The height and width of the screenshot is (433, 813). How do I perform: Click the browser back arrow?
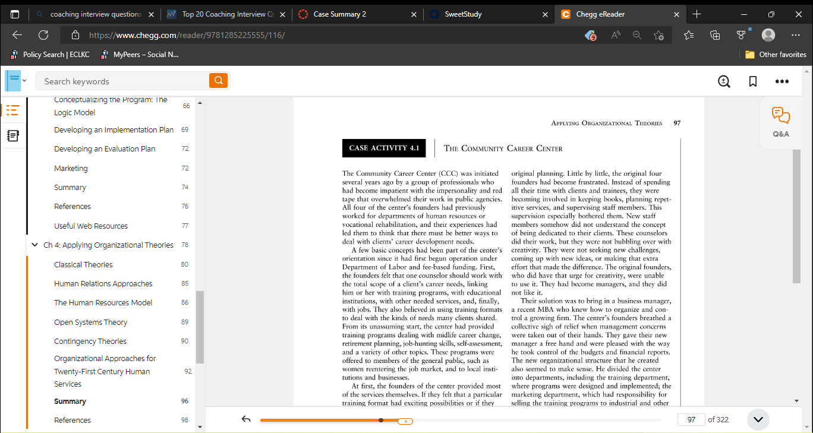coord(17,35)
